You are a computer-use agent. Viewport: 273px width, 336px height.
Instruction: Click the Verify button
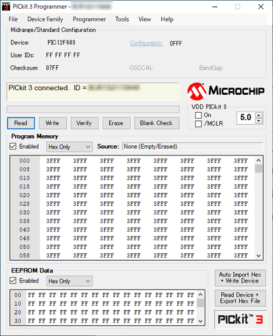(x=85, y=123)
